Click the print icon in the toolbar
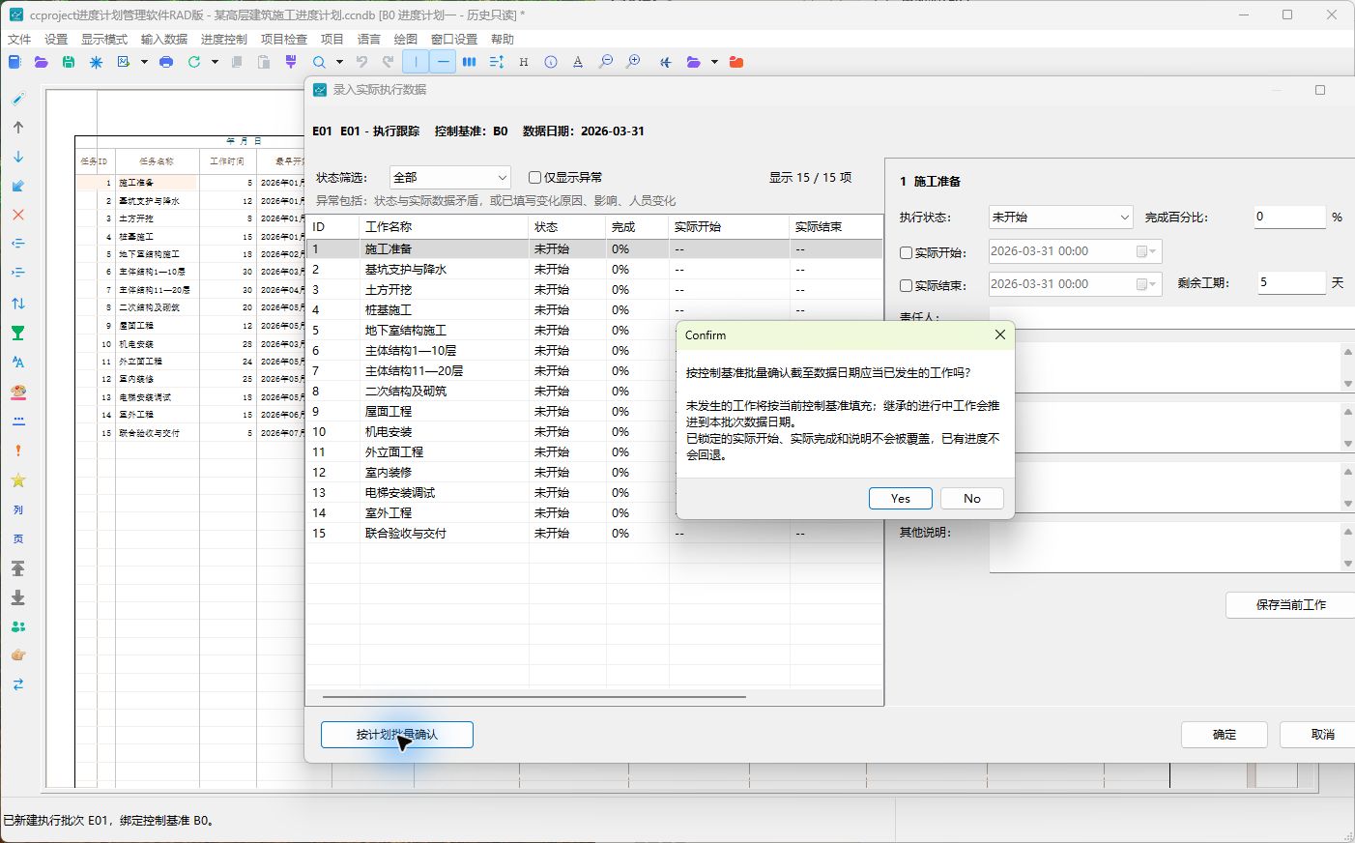 click(166, 62)
